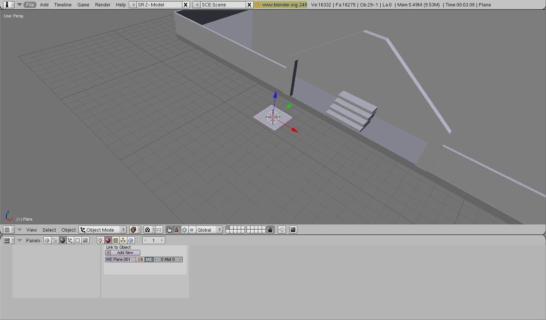Image resolution: width=546 pixels, height=320 pixels.
Task: Delete the SR:2-Model screen with its X
Action: pyautogui.click(x=186, y=5)
